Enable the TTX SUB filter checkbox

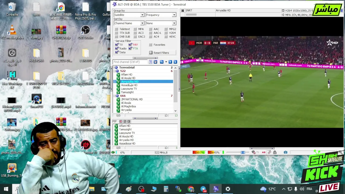pos(116,33)
